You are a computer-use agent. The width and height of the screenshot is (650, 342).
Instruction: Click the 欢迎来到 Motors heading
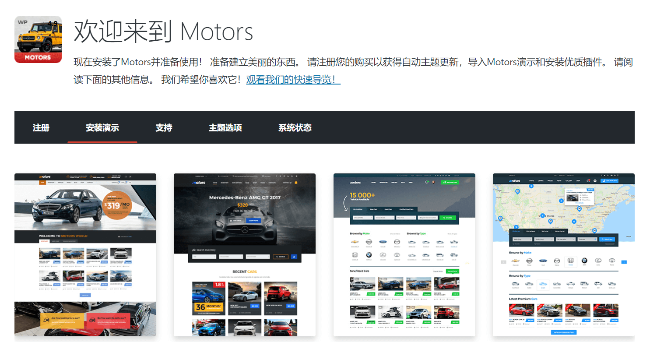pyautogui.click(x=163, y=32)
